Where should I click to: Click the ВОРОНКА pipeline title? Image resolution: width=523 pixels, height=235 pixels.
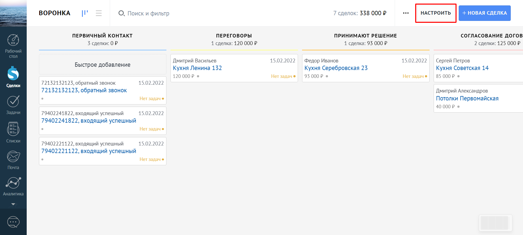tap(54, 13)
